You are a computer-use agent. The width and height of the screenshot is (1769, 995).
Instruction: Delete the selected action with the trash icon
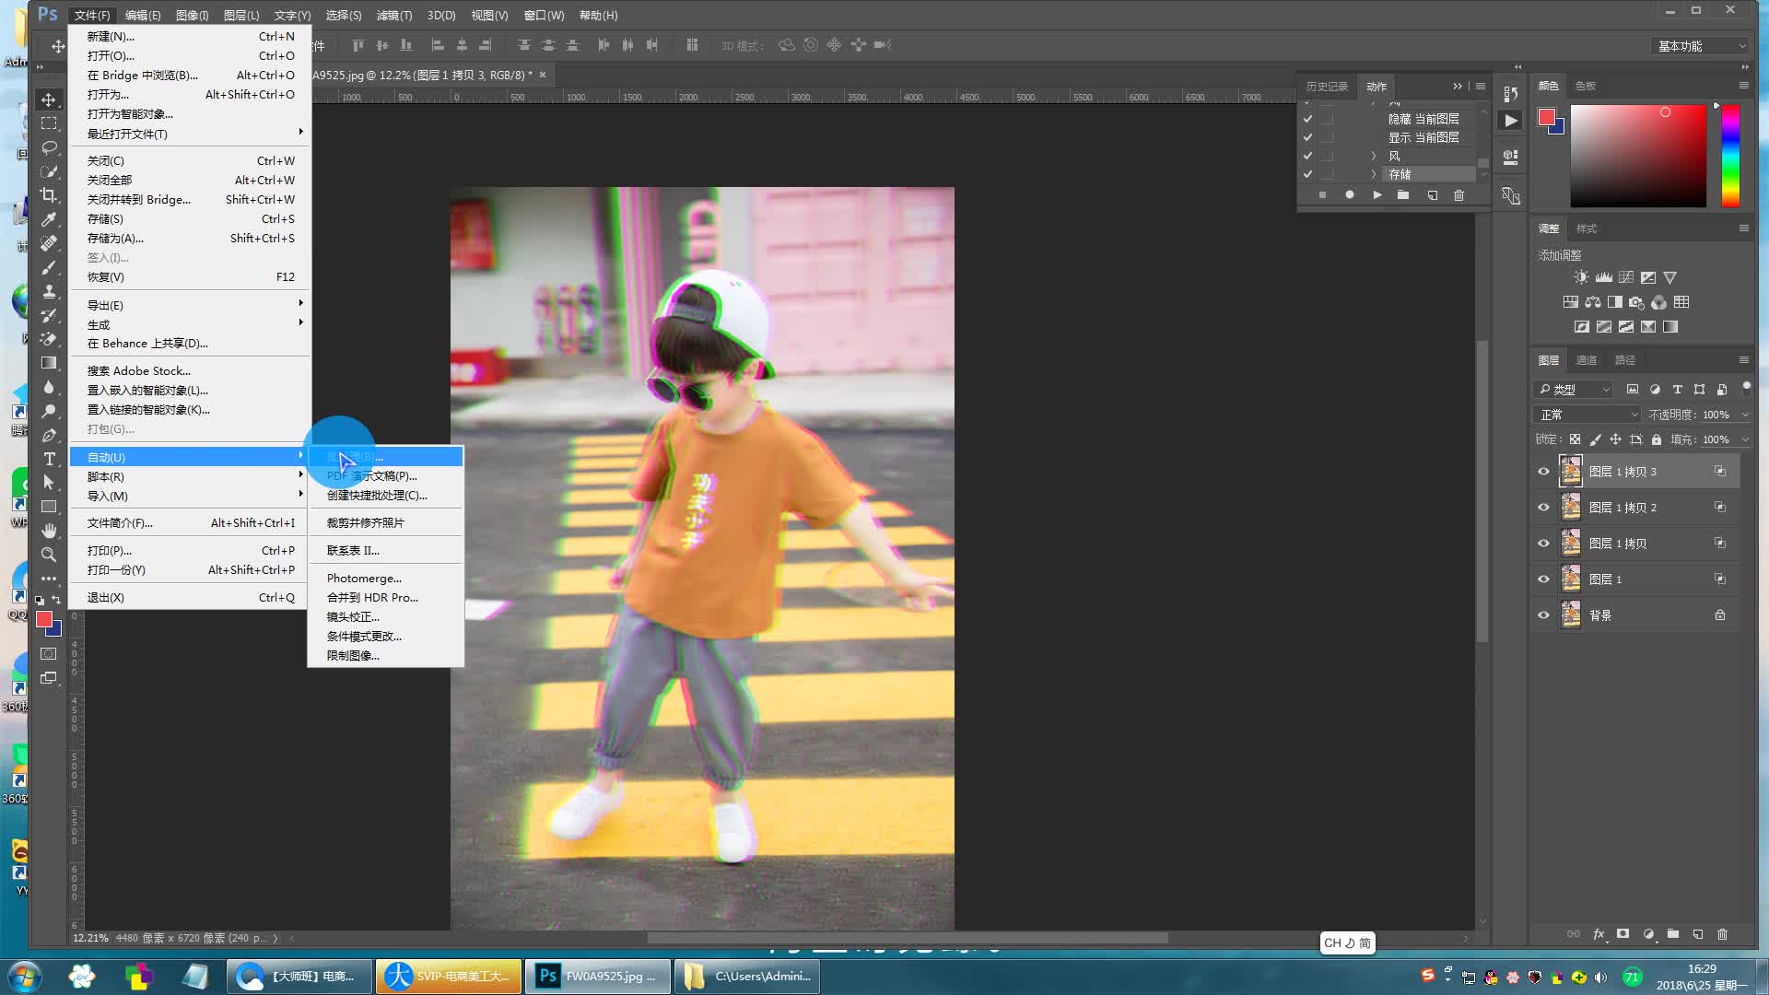(x=1459, y=195)
